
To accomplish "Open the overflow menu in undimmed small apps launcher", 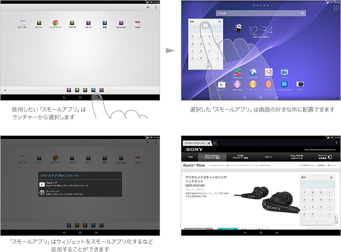I will (x=157, y=8).
